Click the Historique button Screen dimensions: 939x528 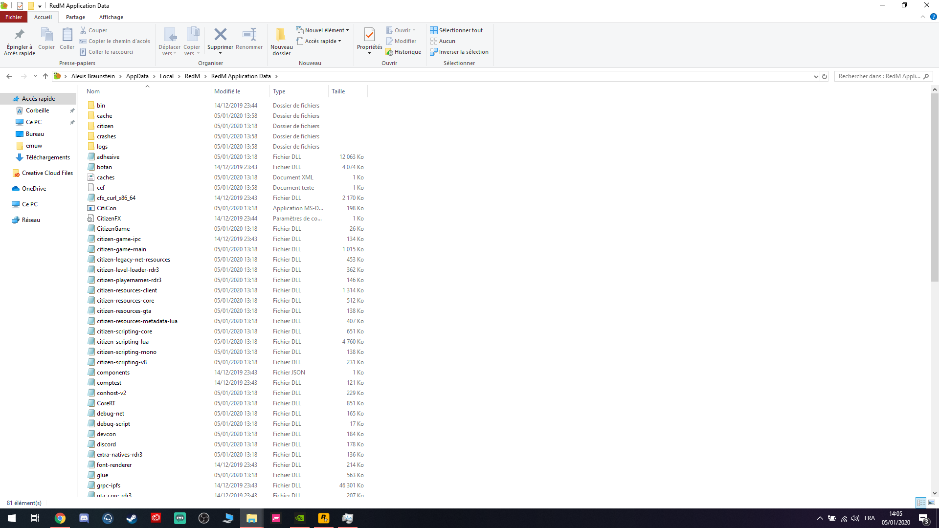click(x=403, y=52)
